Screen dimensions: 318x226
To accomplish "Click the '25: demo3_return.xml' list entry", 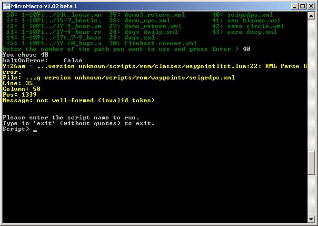I will pos(147,15).
